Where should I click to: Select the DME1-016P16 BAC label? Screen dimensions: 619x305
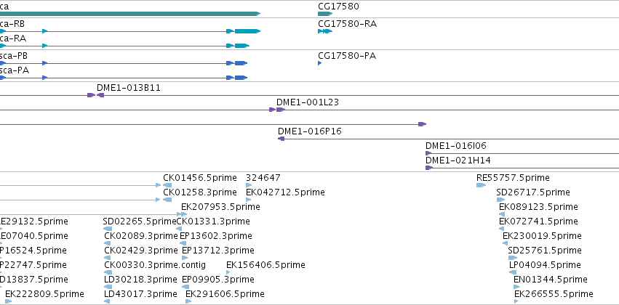coord(310,131)
